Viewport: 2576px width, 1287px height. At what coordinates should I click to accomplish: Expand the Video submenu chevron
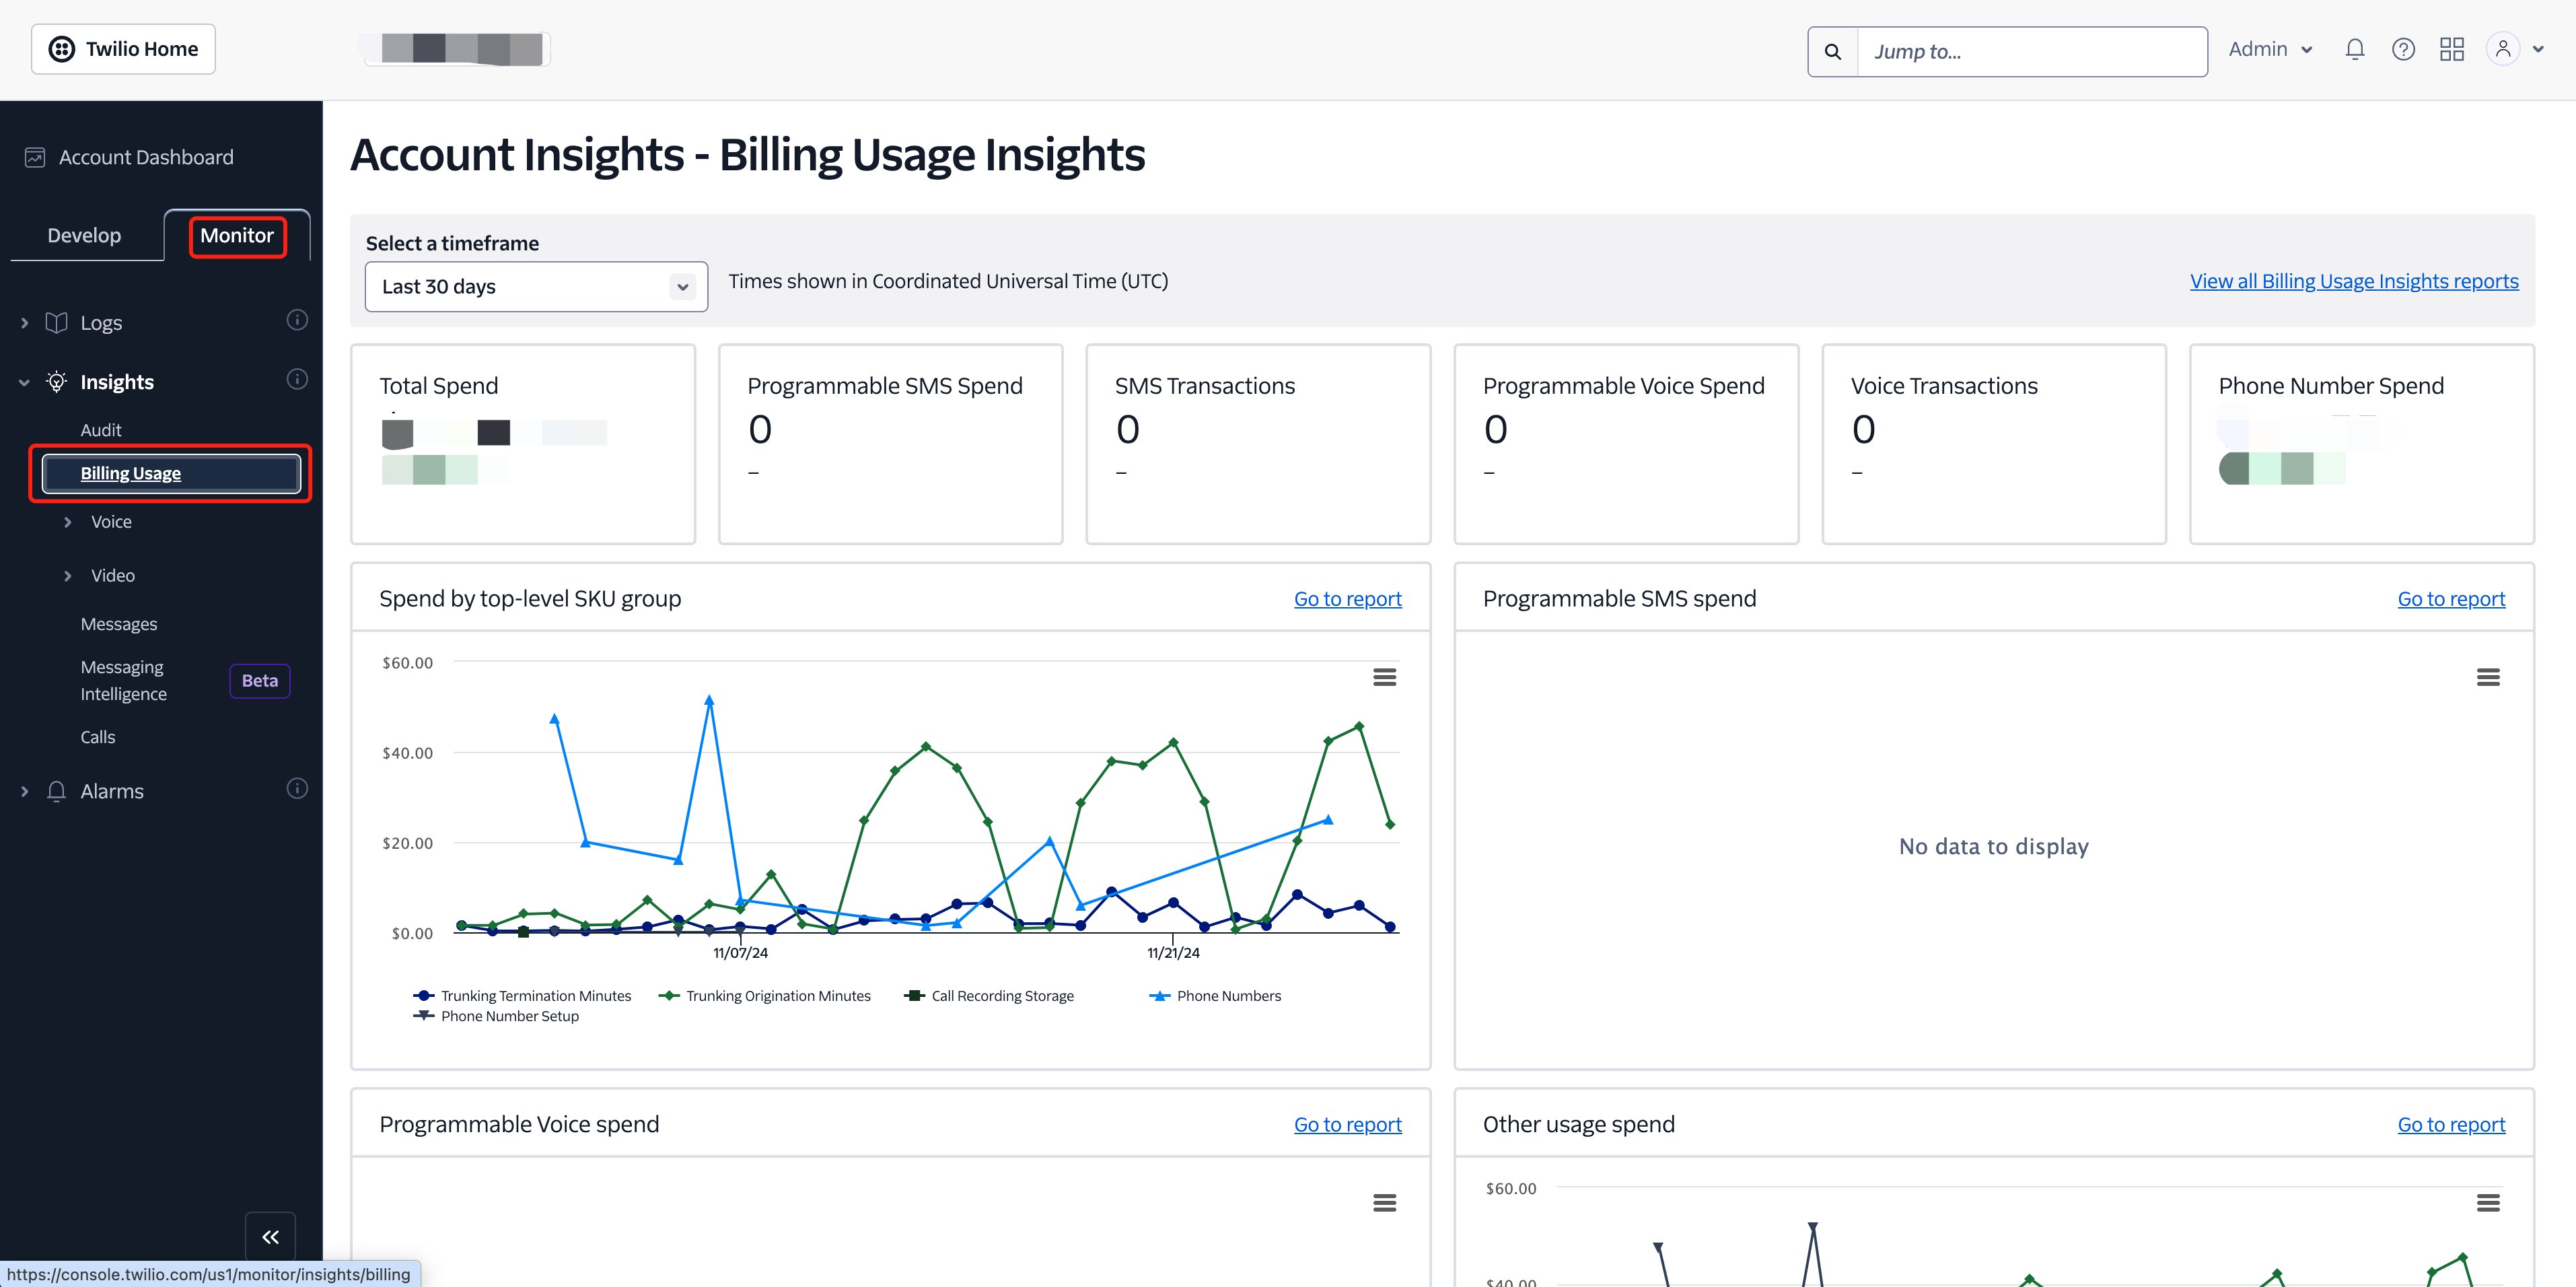click(x=67, y=576)
